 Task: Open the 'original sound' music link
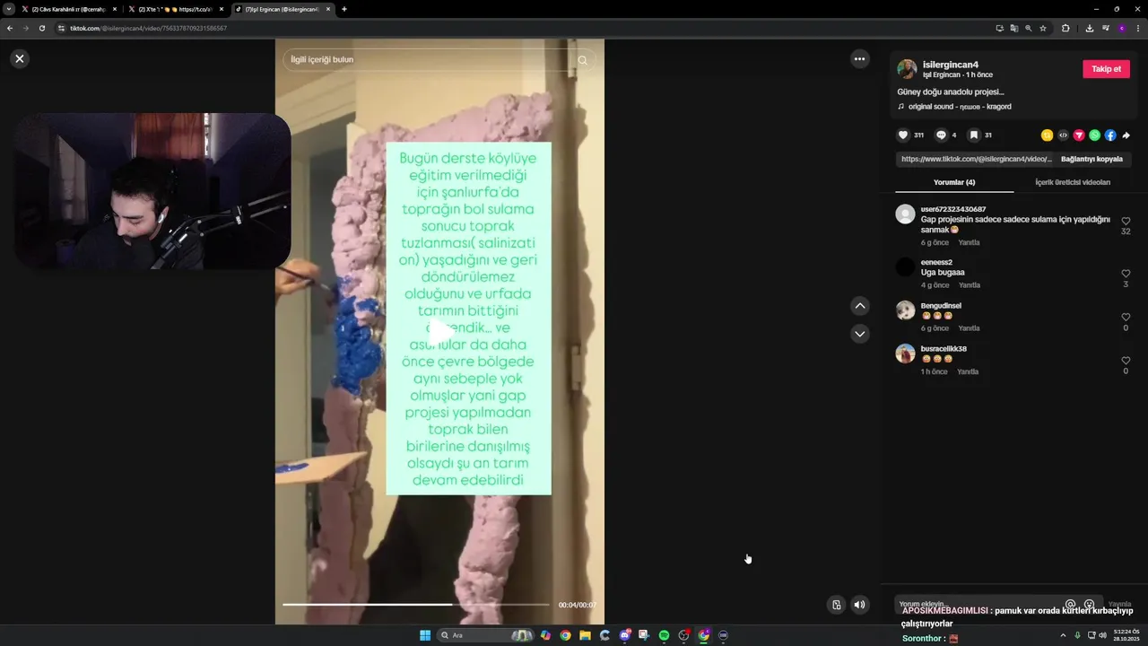[x=960, y=107]
